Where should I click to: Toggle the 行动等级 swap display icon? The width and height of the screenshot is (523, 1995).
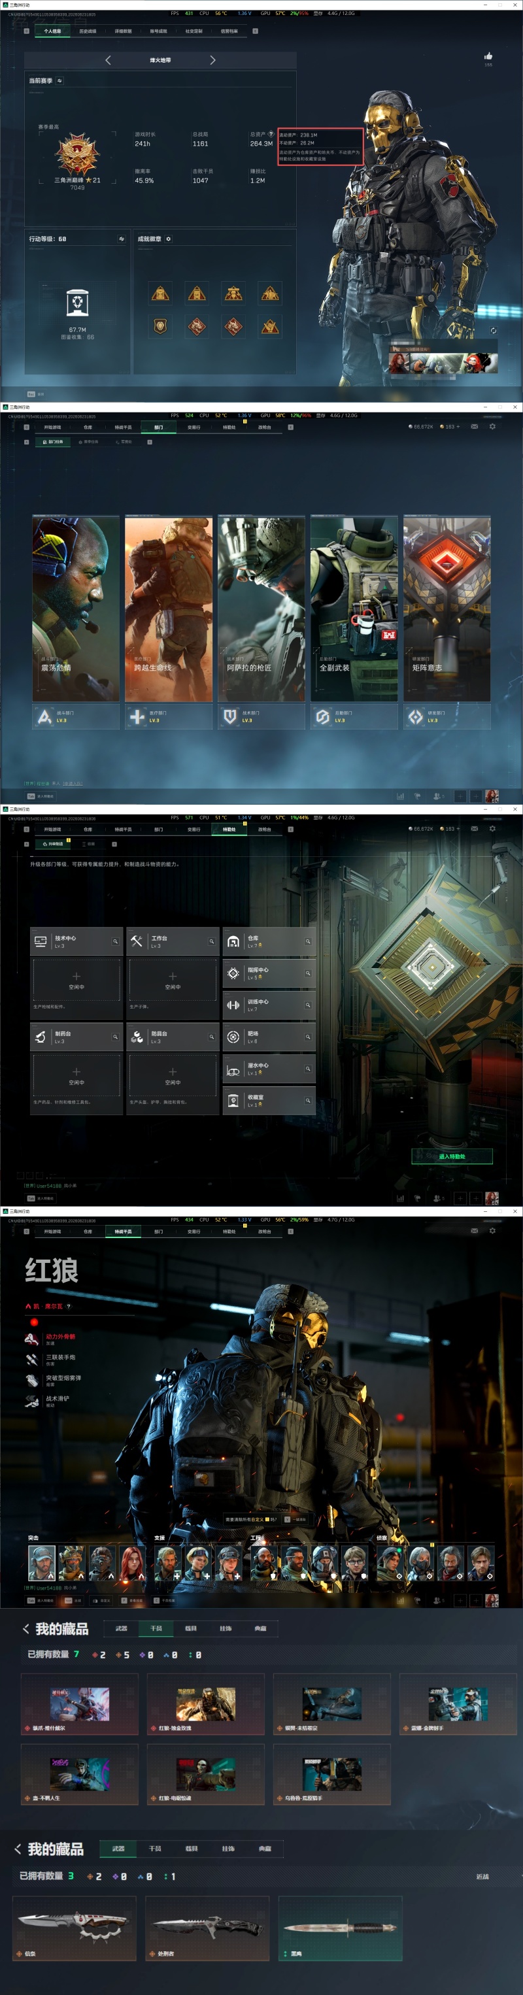click(x=122, y=239)
